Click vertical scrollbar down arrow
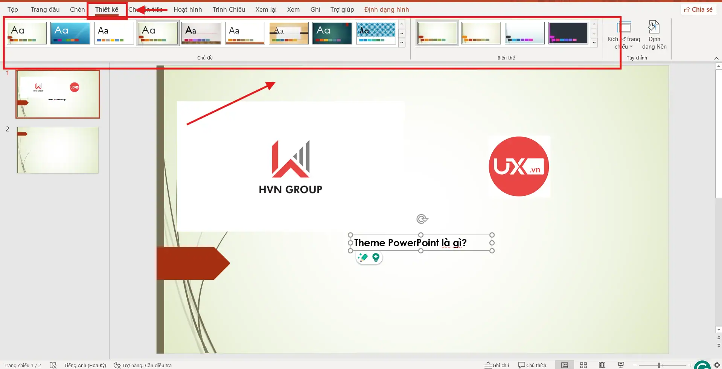The image size is (722, 369). click(718, 330)
